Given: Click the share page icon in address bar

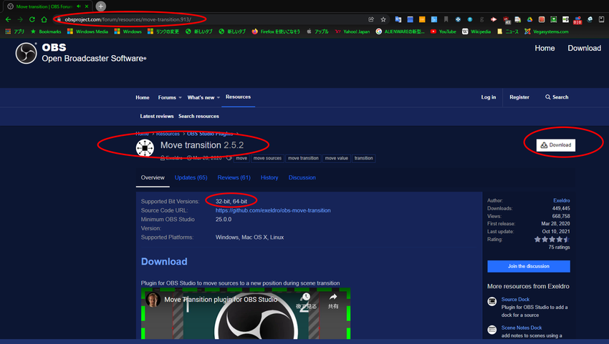Looking at the screenshot, I should (371, 19).
